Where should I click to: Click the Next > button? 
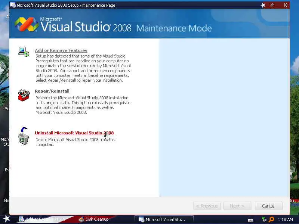click(x=237, y=206)
